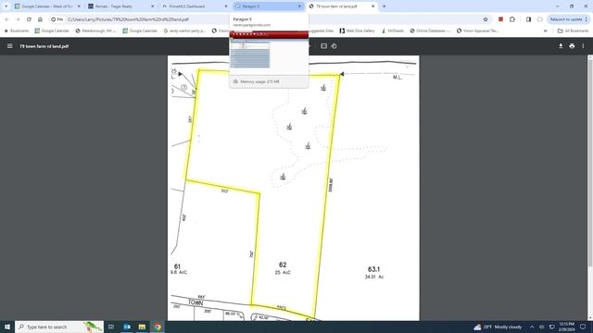Open the PDF viewer more actions menu
Image resolution: width=593 pixels, height=333 pixels.
coord(583,46)
